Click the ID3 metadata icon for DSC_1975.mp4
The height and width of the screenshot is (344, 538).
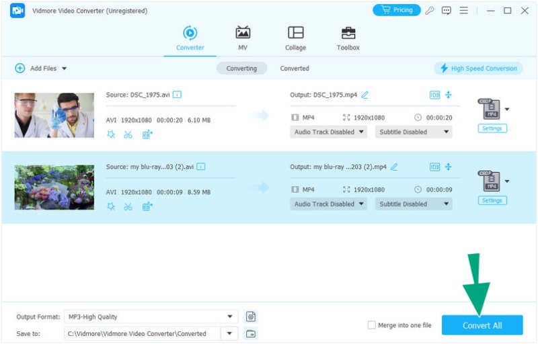tap(434, 95)
